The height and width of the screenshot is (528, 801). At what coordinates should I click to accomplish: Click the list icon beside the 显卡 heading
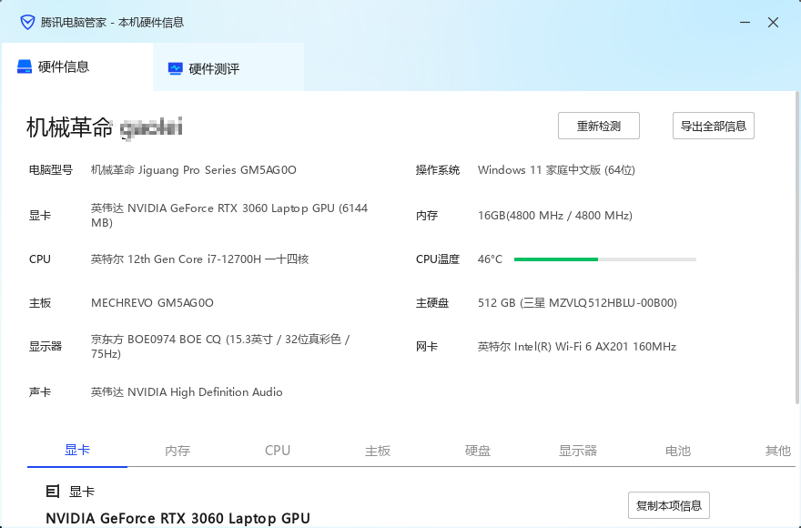coord(53,492)
